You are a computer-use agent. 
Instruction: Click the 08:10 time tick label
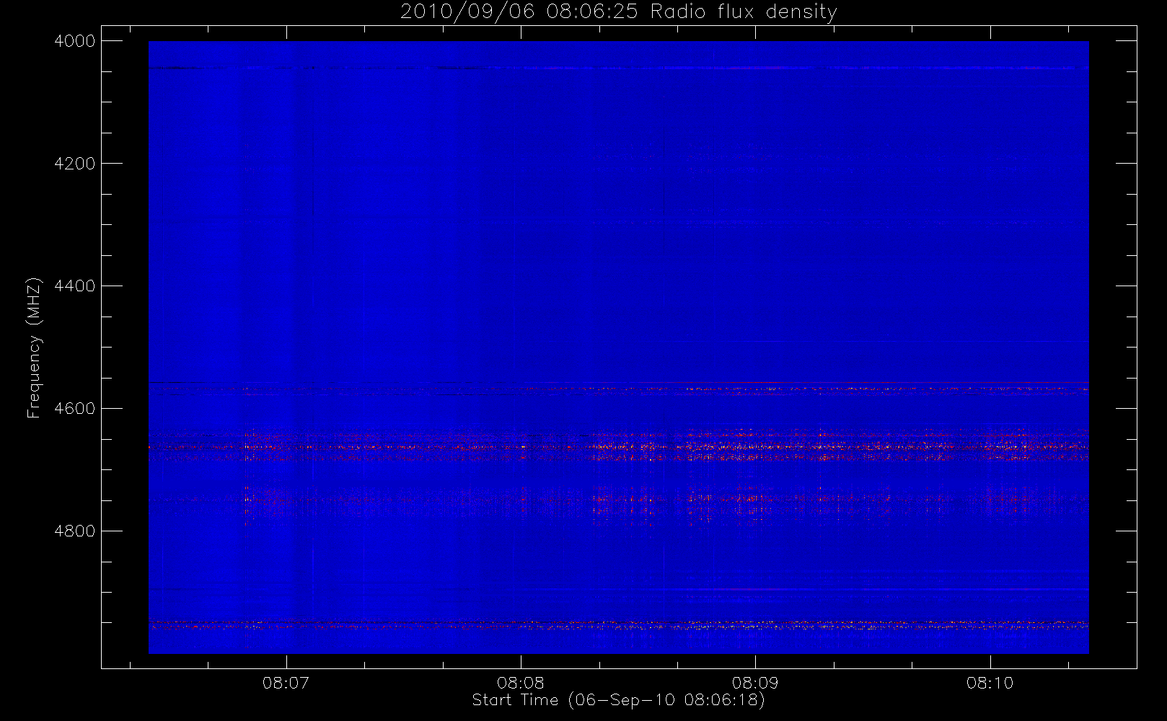point(990,683)
